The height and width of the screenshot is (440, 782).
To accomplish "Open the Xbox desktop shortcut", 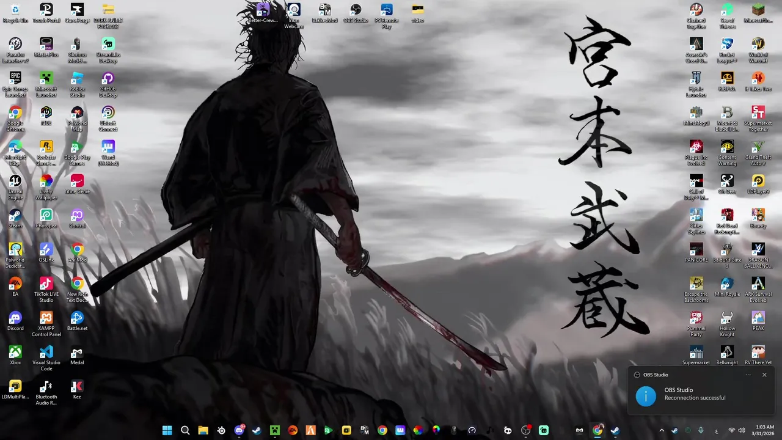I will [15, 356].
